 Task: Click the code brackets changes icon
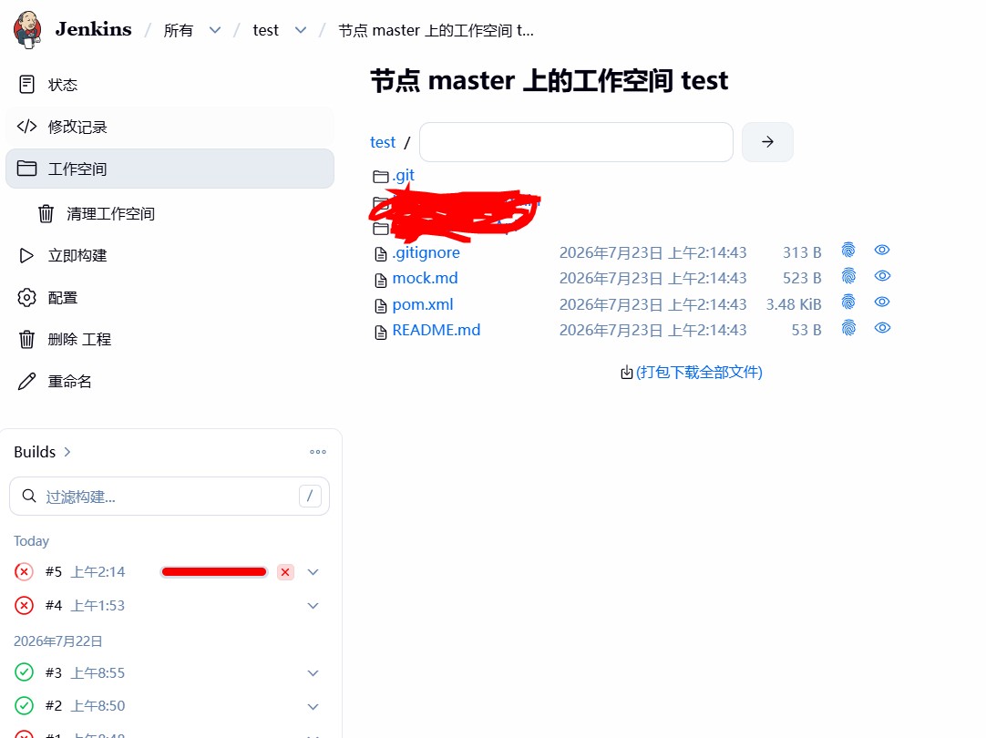point(26,127)
